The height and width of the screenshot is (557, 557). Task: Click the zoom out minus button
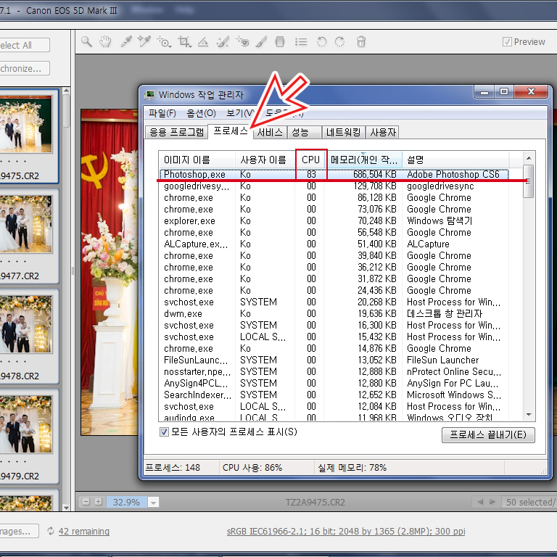click(x=86, y=502)
